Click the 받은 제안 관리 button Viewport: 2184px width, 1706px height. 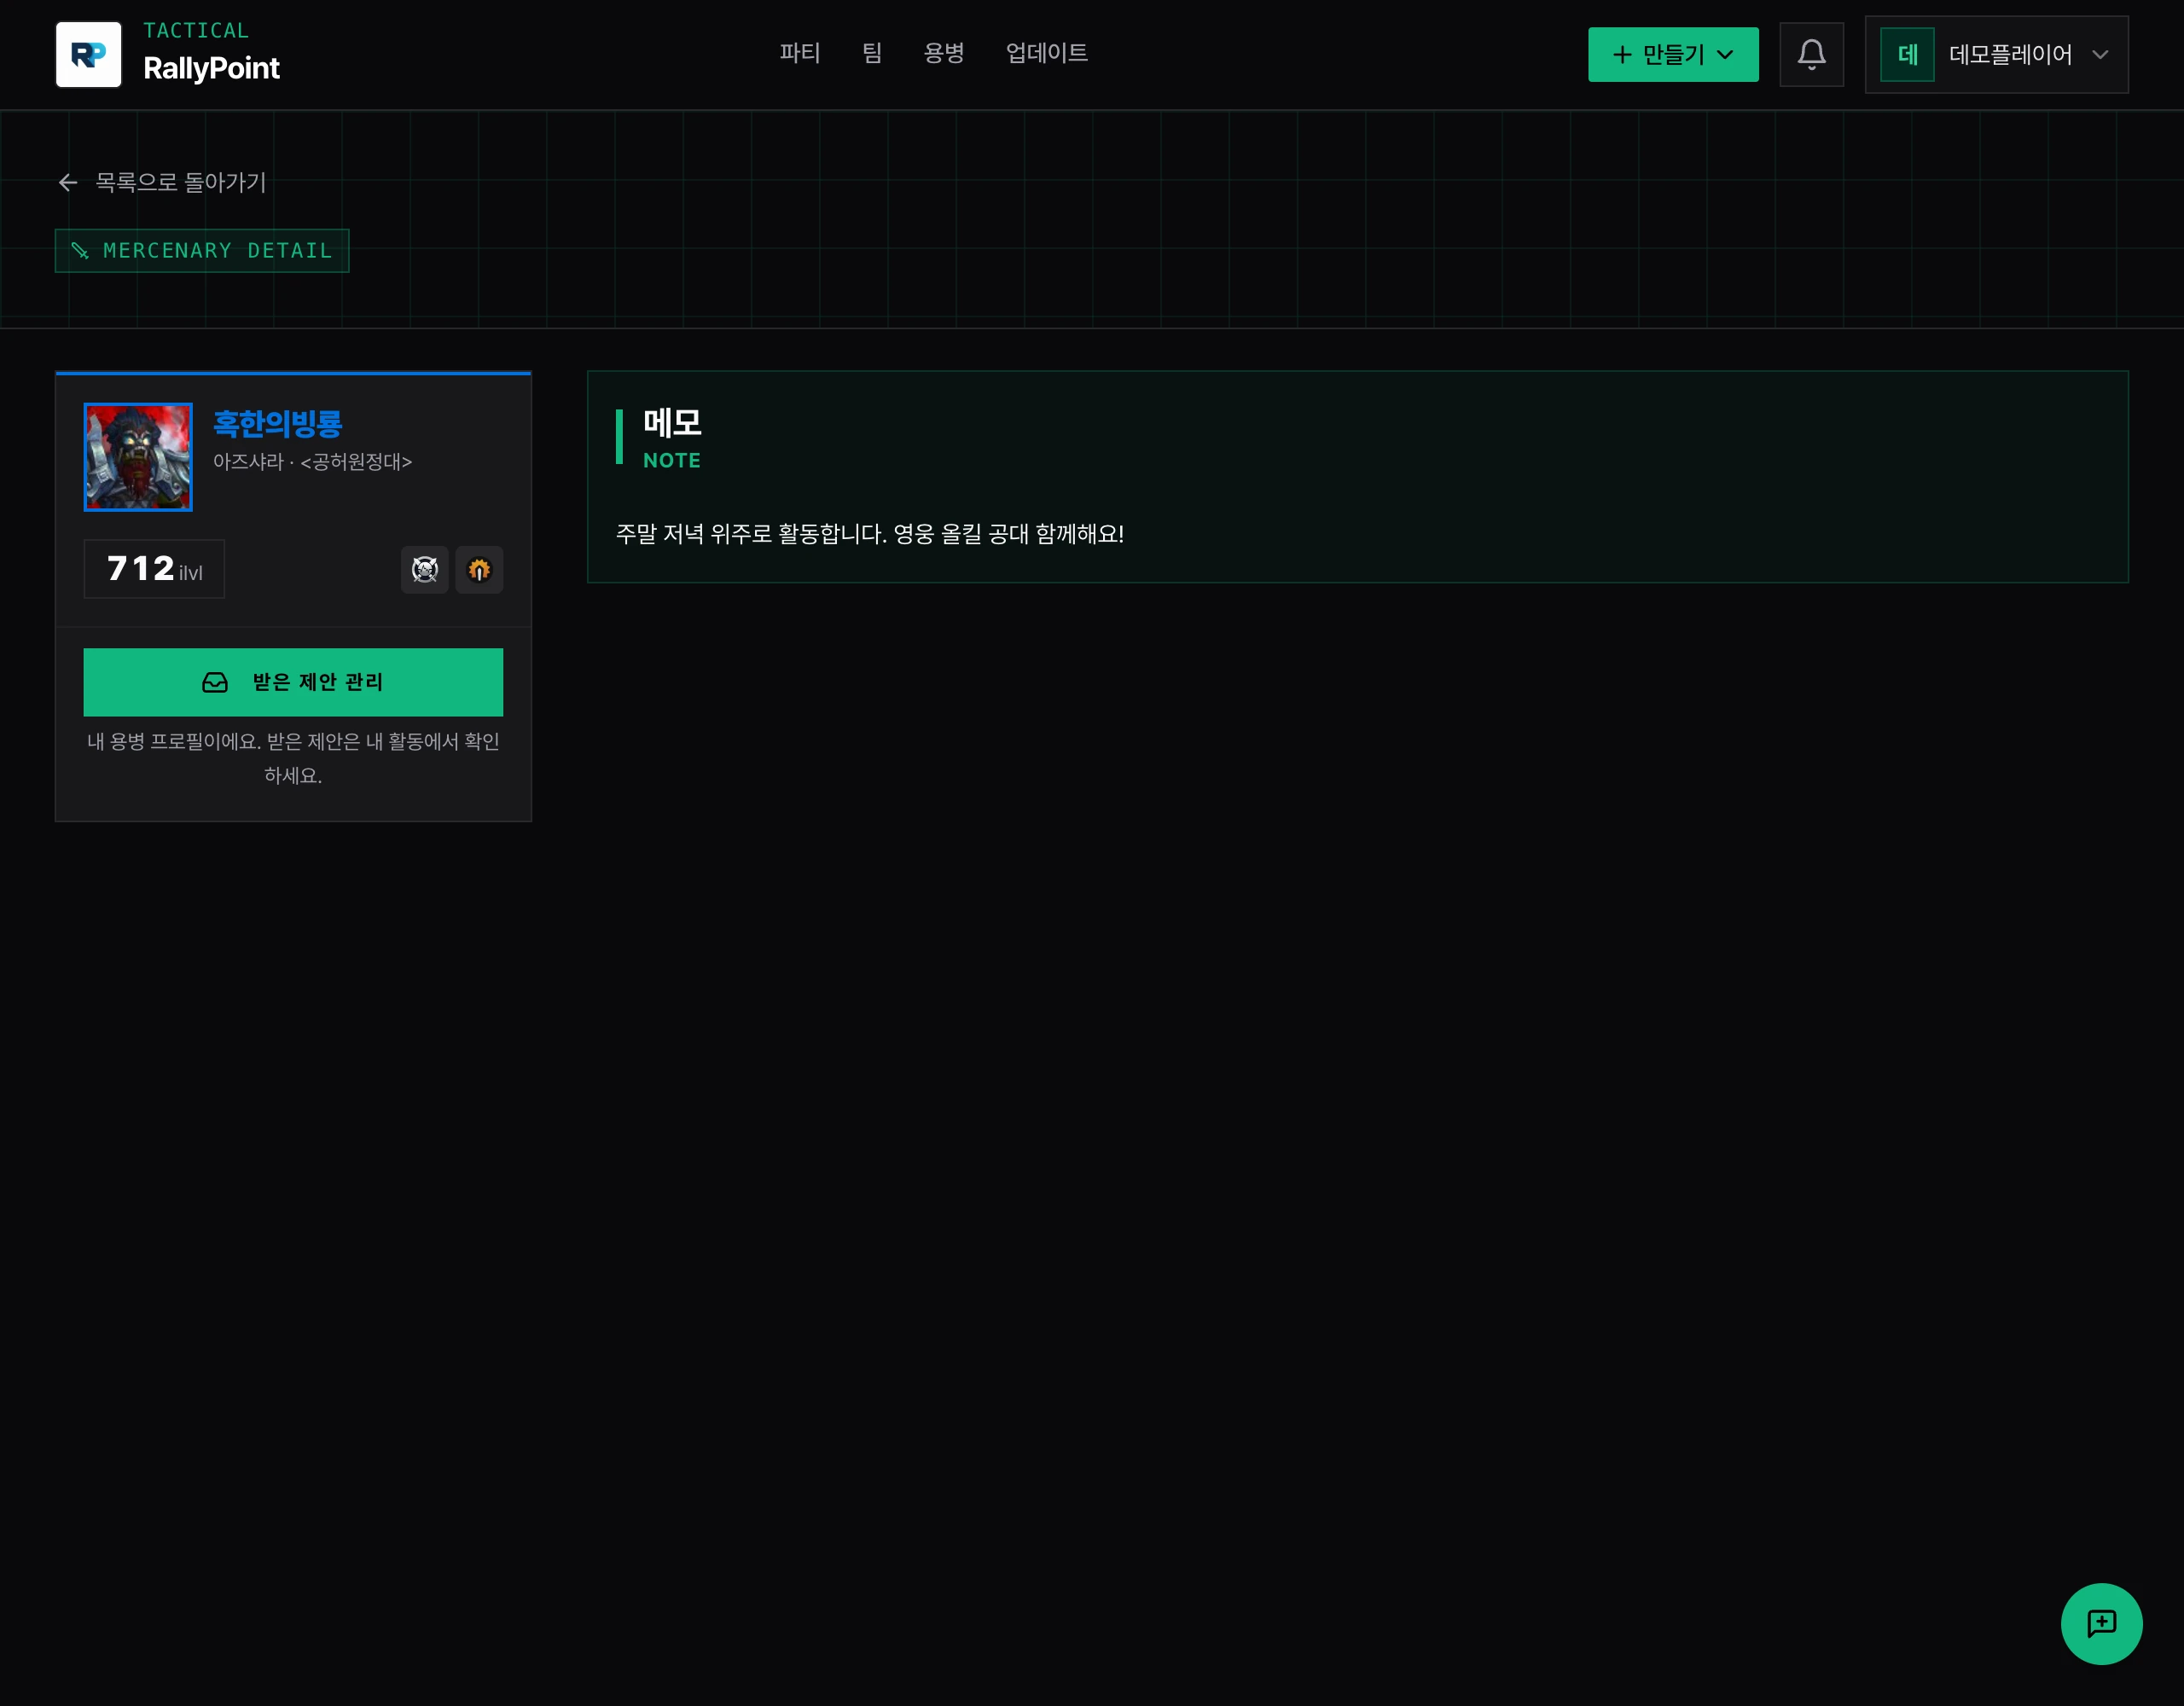[293, 682]
